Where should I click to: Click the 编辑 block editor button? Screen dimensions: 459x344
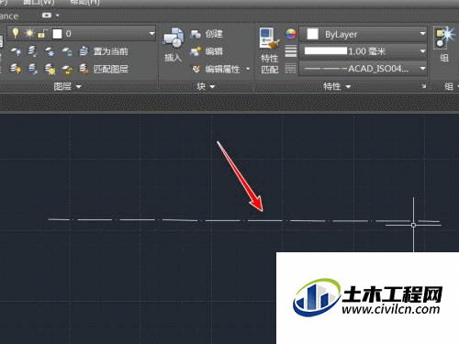pos(207,51)
